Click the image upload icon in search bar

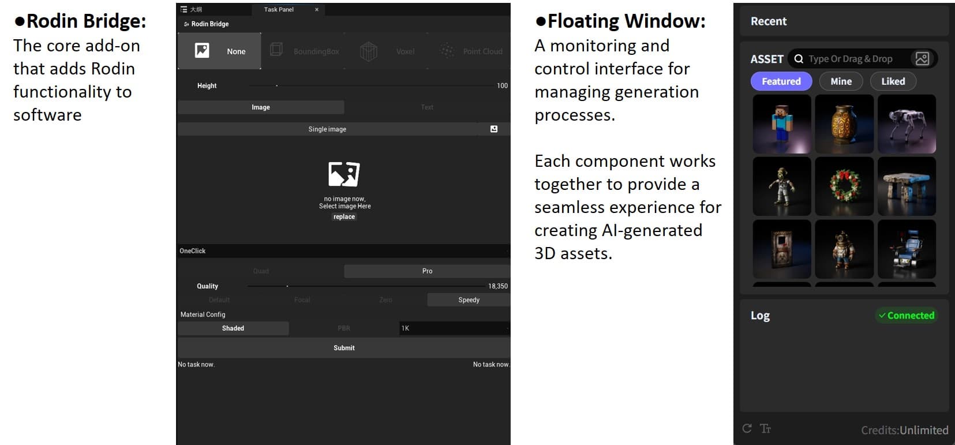tap(922, 58)
